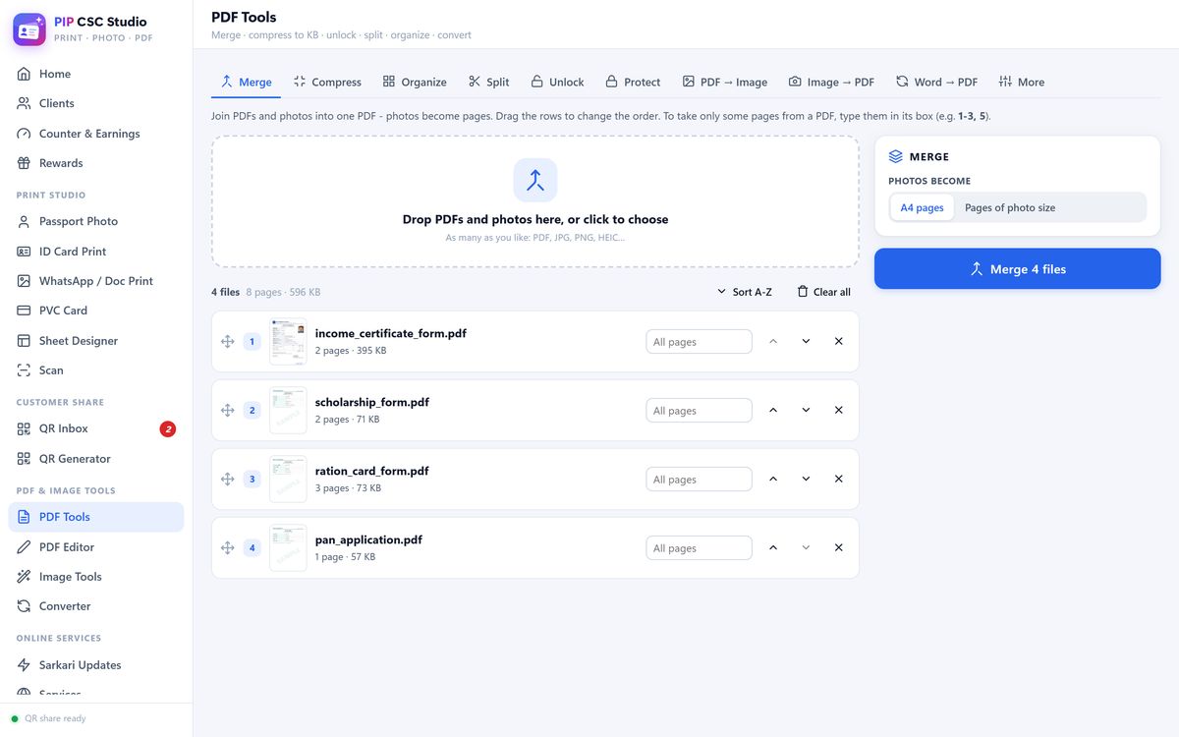1179x737 pixels.
Task: Sort the files A-Z
Action: pos(744,292)
